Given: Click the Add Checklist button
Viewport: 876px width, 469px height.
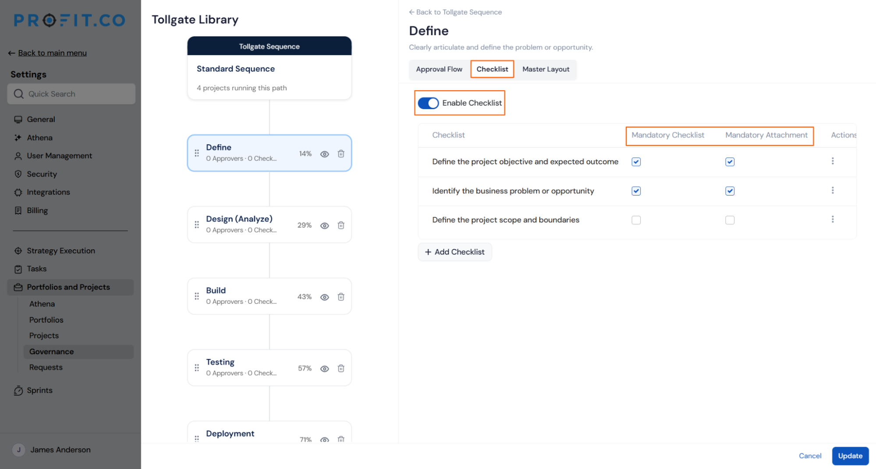Looking at the screenshot, I should [x=455, y=252].
